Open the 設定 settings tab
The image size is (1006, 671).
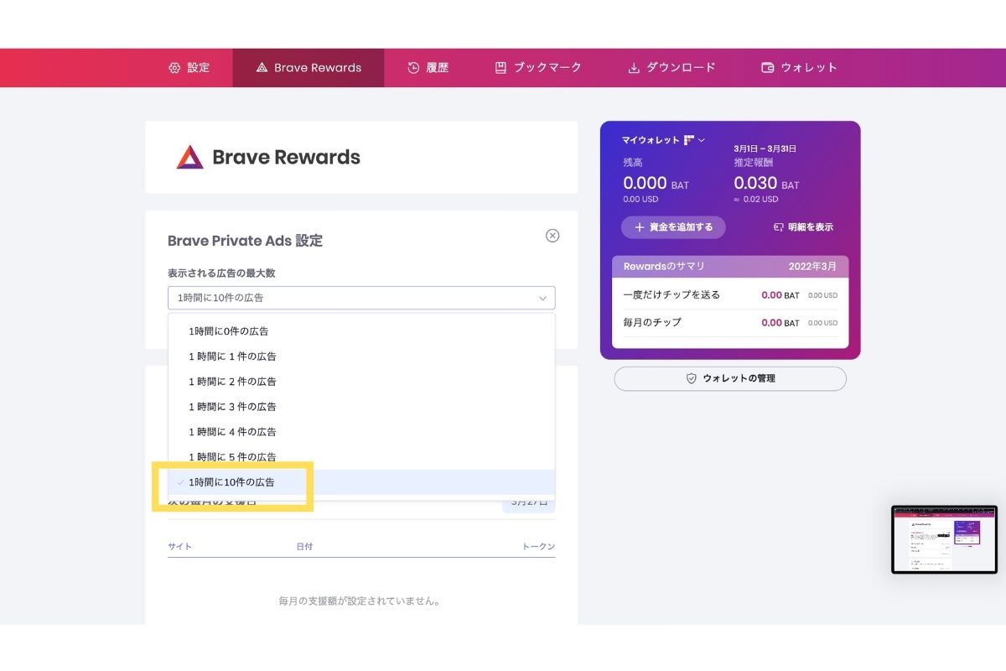click(x=189, y=68)
